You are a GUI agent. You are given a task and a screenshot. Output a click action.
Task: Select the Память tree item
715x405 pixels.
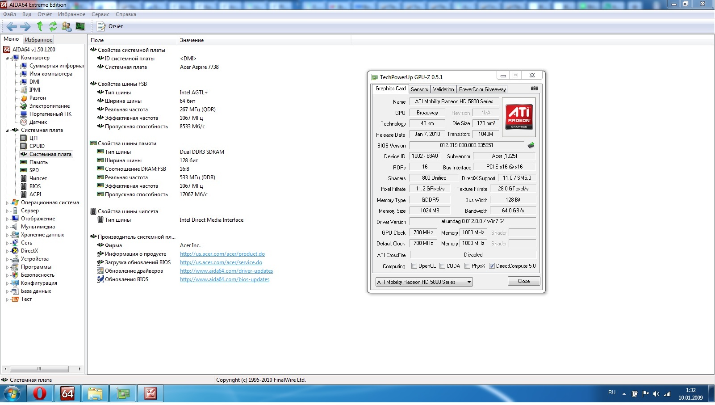[x=38, y=162]
